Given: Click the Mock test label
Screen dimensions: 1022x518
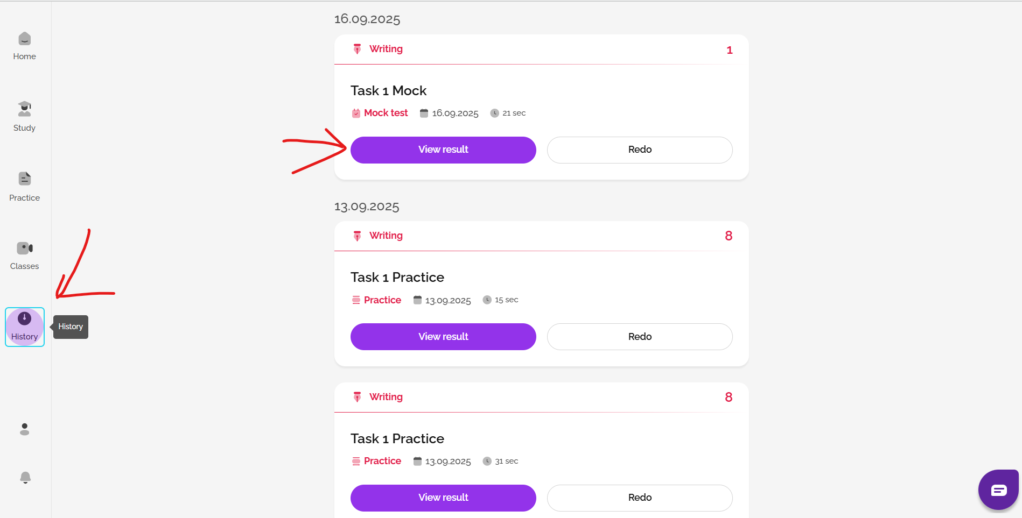Looking at the screenshot, I should click(x=386, y=113).
